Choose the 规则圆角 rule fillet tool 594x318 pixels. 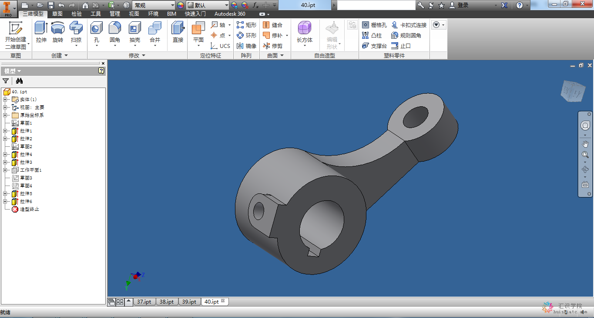coord(406,36)
